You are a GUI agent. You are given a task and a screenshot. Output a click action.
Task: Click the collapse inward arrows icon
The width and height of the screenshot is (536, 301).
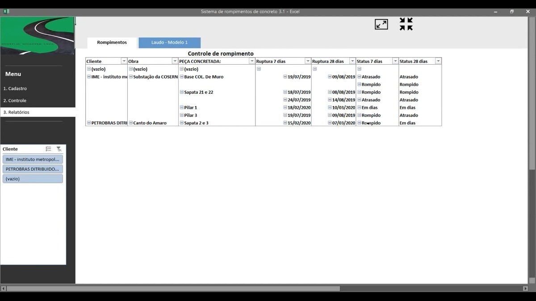click(406, 24)
